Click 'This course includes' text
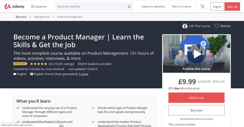Screen dimensions: 244x127 point(182,125)
